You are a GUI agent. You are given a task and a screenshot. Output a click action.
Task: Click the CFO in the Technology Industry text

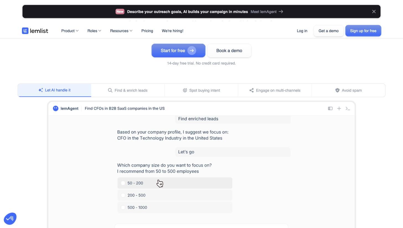click(x=170, y=138)
